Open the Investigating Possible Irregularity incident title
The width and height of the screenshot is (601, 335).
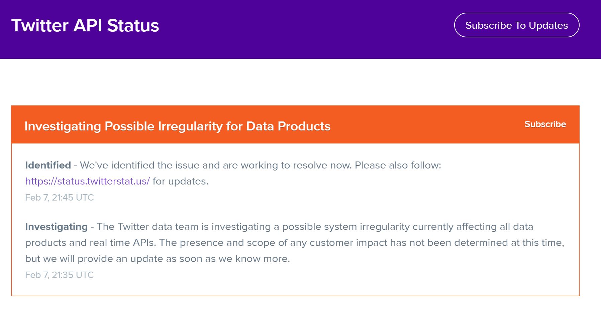[177, 126]
